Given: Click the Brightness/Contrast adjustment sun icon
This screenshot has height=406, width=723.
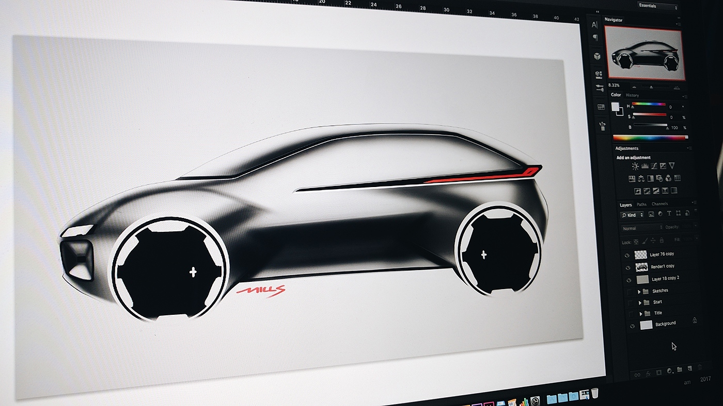Looking at the screenshot, I should tap(635, 166).
